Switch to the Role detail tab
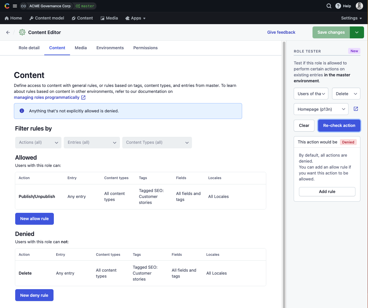Viewport: 368px width, 308px height. (x=29, y=48)
